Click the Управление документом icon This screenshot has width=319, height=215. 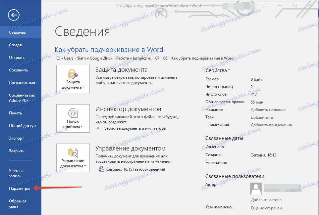[73, 152]
